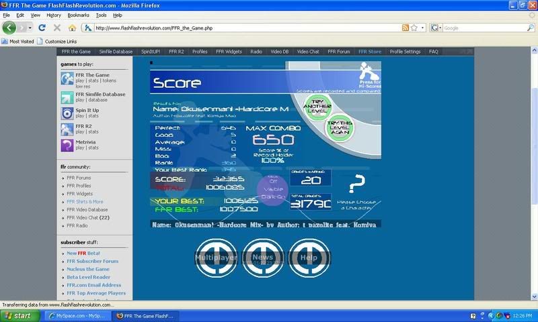Click the FFR Top Average Players link
Image resolution: width=538 pixels, height=322 pixels.
pyautogui.click(x=96, y=293)
